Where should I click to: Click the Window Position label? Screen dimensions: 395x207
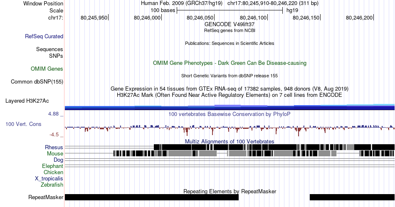click(x=43, y=3)
